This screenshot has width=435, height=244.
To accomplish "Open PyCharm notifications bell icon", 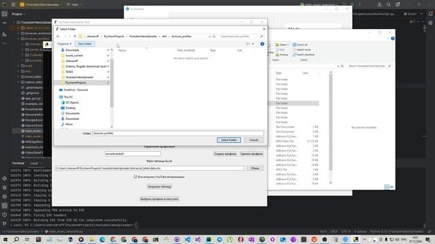I will pos(430,14).
